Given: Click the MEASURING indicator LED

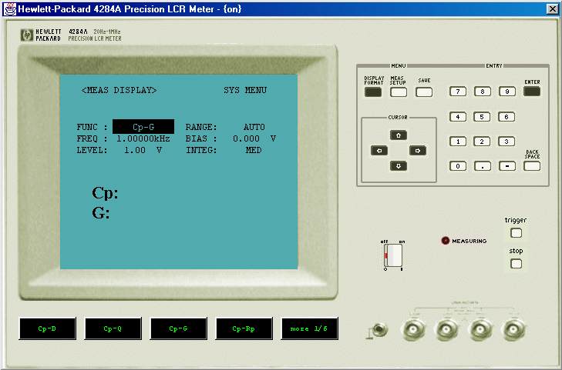Looking at the screenshot, I should 445,241.
